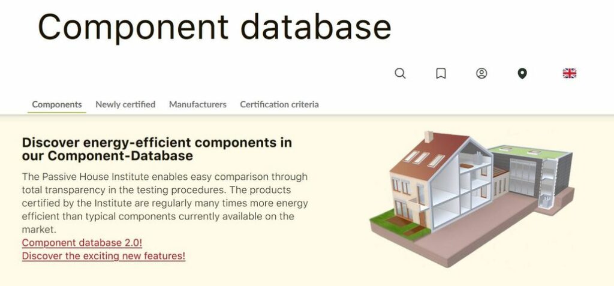614x286 pixels.
Task: Go to the Manufacturers tab
Action: pyautogui.click(x=198, y=104)
